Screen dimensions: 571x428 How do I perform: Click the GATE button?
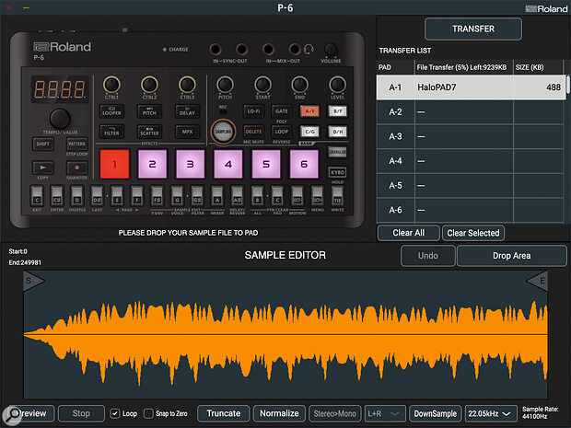coord(282,111)
